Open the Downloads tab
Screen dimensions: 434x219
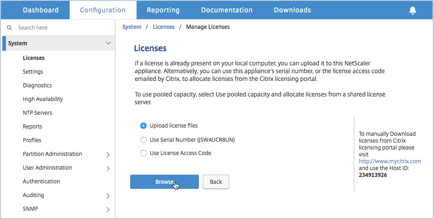[x=292, y=10]
